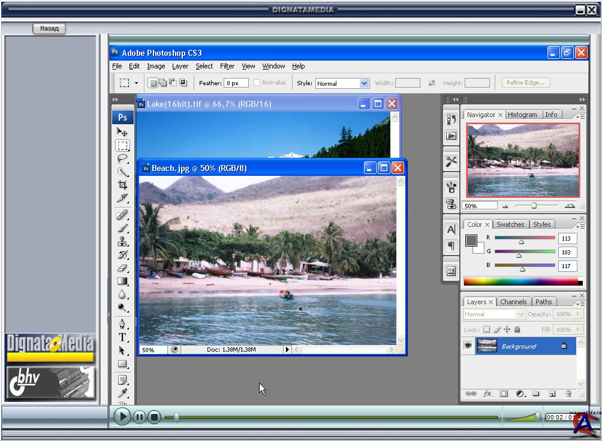Activate the Horizontal Type tool

click(x=122, y=337)
